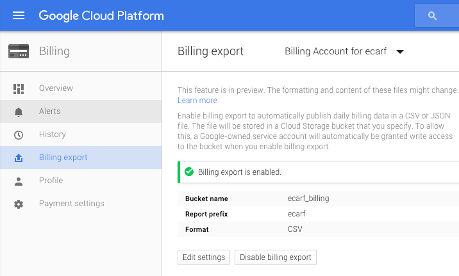Click the Disable billing export button
The image size is (459, 276).
pyautogui.click(x=275, y=257)
